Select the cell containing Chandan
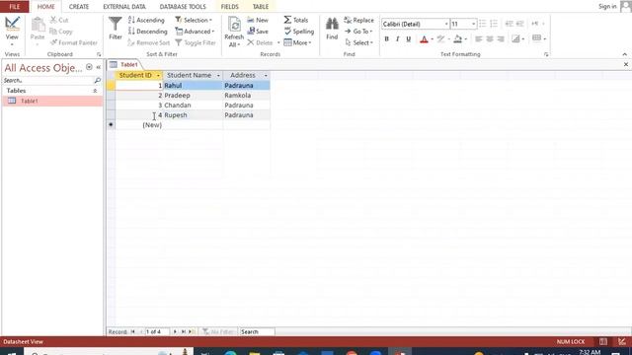 (194, 106)
